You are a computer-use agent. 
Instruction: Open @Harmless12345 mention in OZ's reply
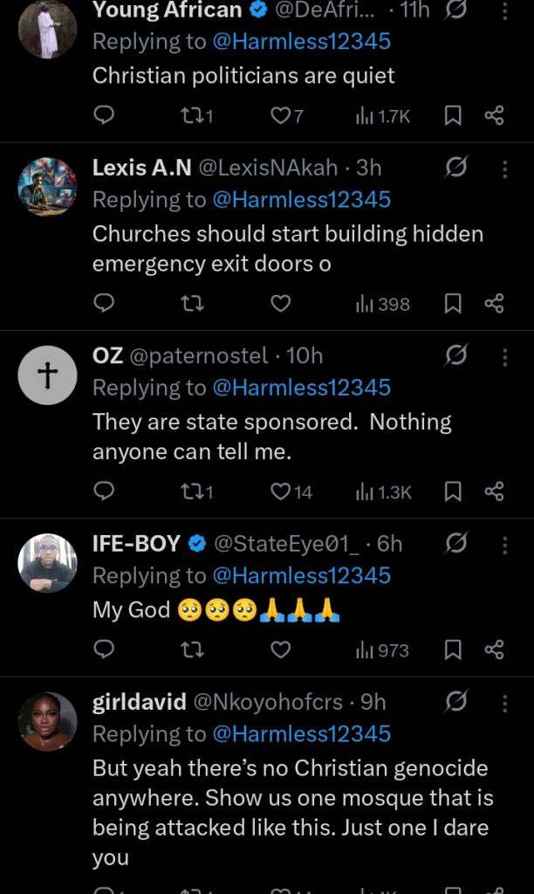point(301,388)
